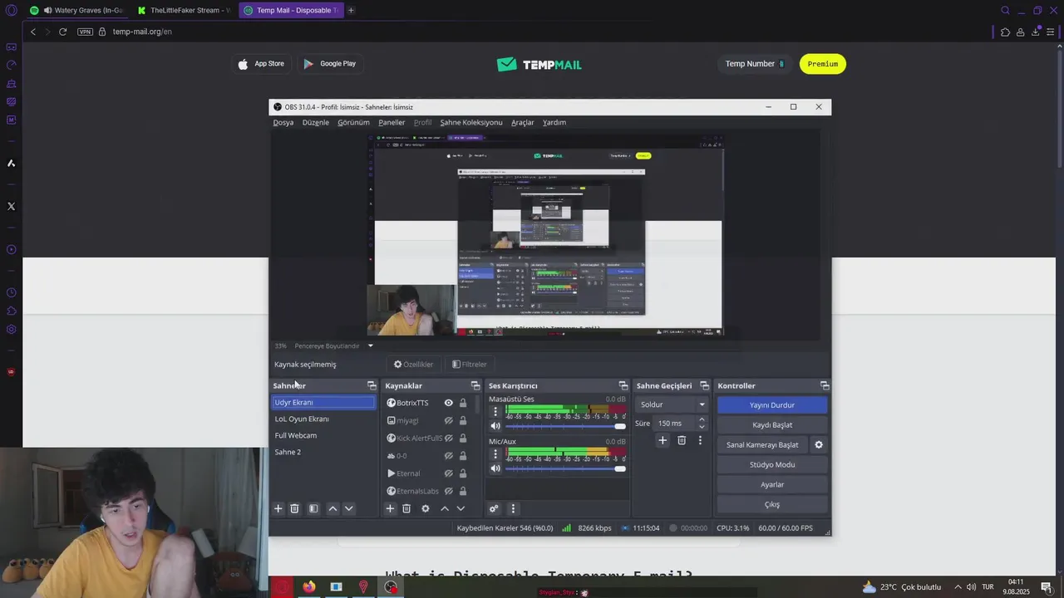Open the Paneller menu
The height and width of the screenshot is (598, 1064).
[392, 122]
